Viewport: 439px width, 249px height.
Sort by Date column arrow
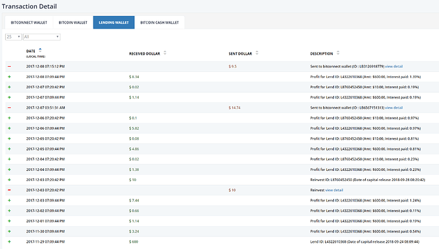40,50
